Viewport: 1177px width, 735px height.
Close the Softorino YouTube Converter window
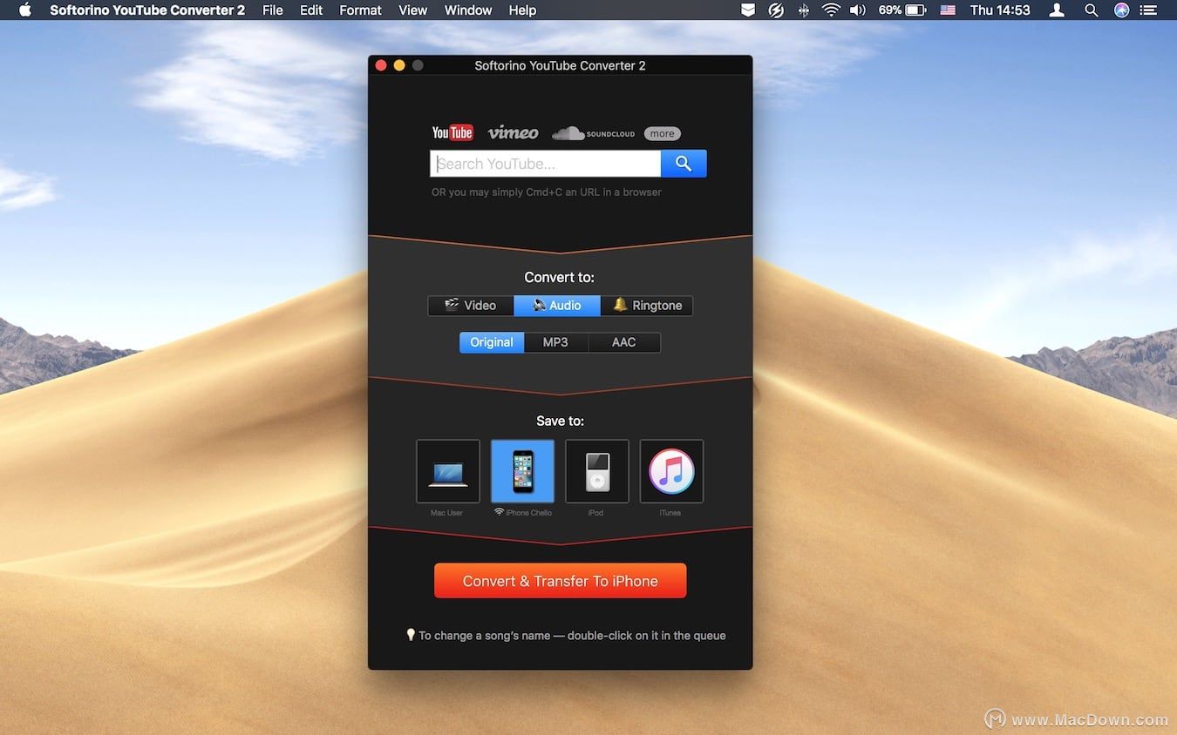click(x=381, y=65)
